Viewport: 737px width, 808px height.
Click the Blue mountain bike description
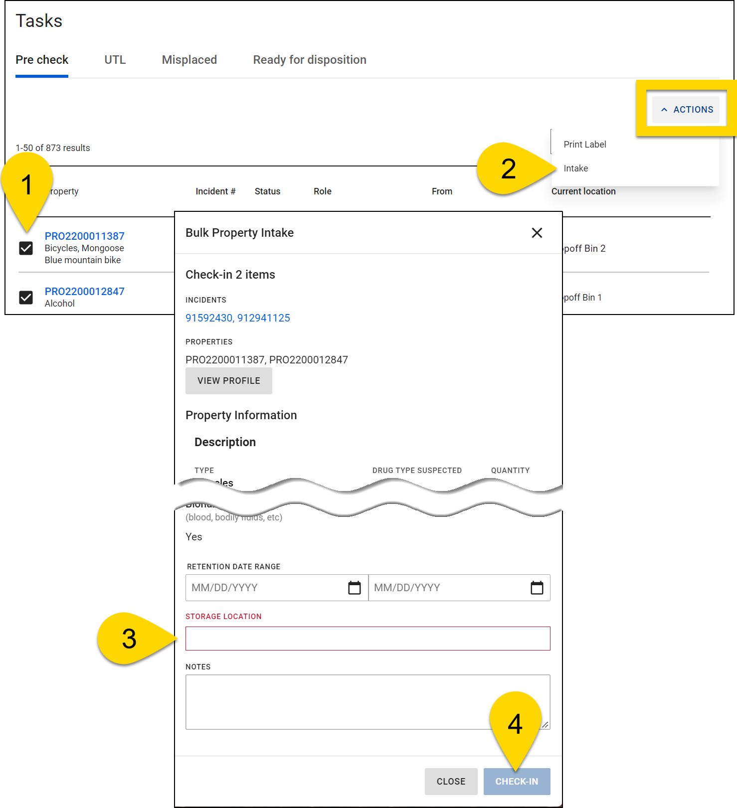point(83,260)
